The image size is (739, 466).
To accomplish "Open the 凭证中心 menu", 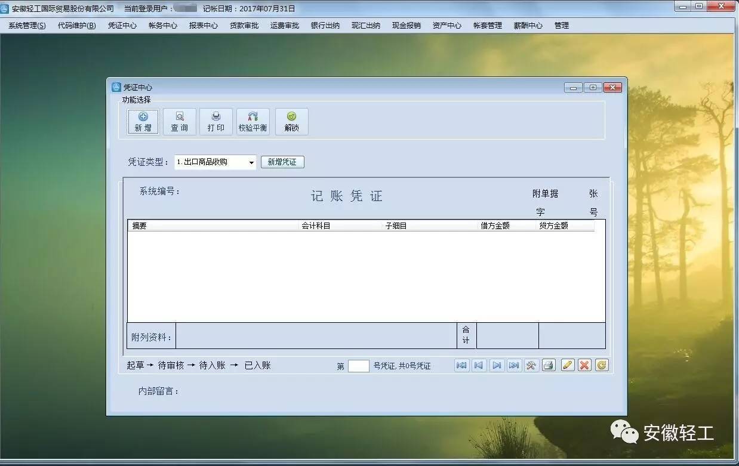I will (x=122, y=26).
